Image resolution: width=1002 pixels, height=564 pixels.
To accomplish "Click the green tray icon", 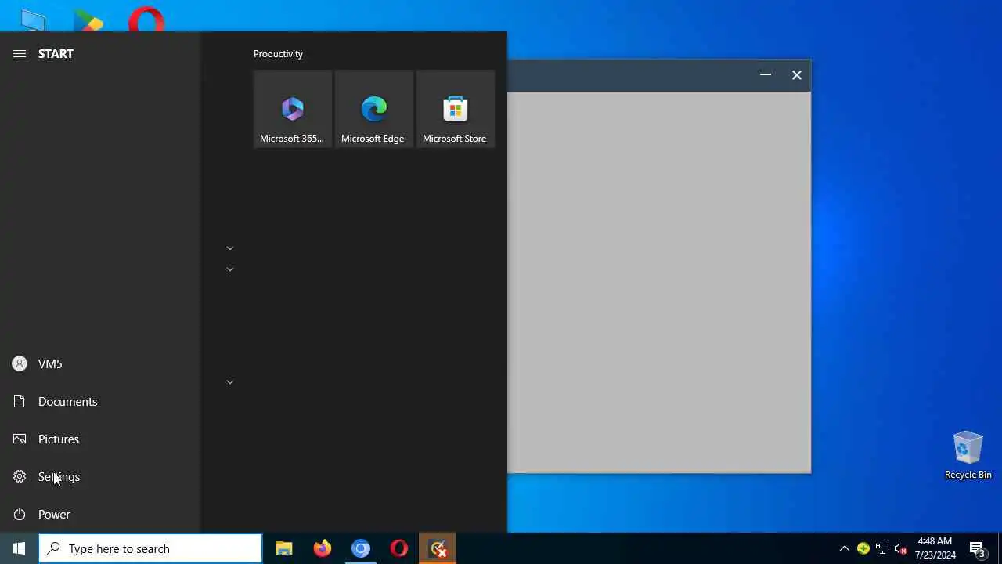I will coord(863,548).
